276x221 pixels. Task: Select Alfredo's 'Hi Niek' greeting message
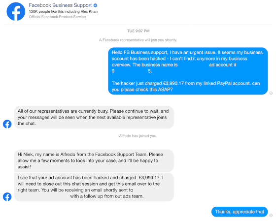pos(94,160)
